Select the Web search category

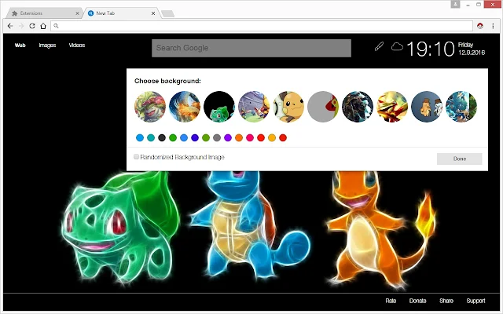(20, 46)
